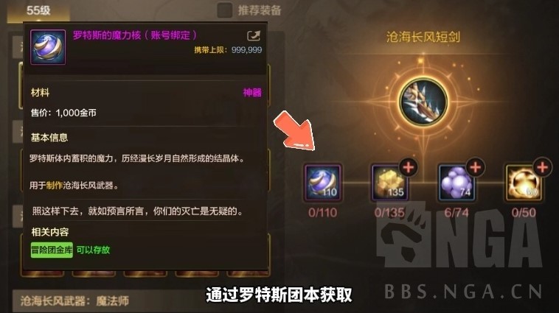Click the 0/110 material count text

tap(322, 213)
